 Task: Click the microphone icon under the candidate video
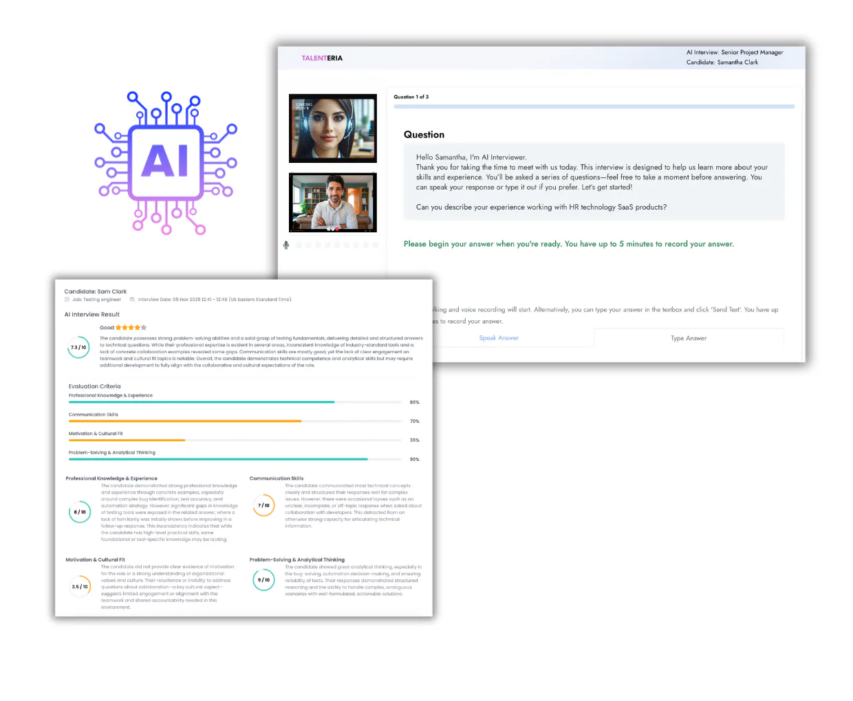click(x=286, y=245)
